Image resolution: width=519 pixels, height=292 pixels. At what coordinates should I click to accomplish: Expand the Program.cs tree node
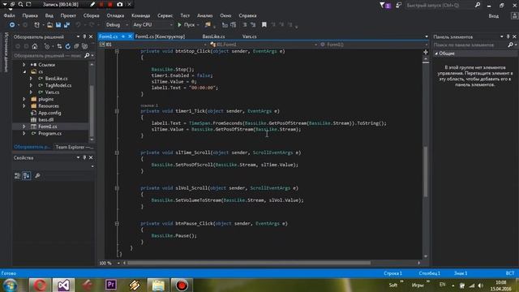click(x=24, y=133)
